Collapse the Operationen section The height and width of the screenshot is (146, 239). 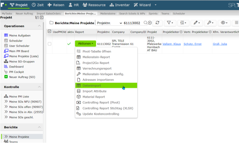(39, 26)
